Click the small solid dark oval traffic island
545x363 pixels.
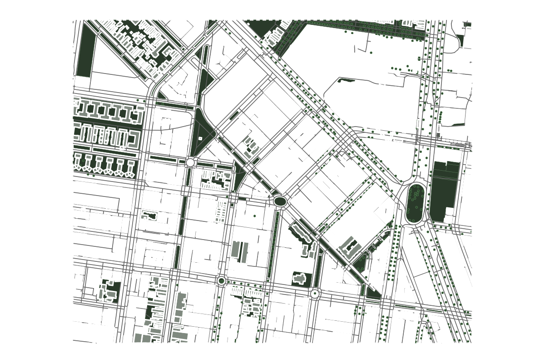click(280, 201)
